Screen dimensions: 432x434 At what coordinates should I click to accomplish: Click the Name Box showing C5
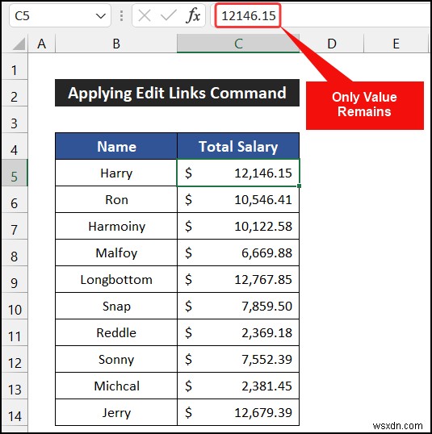pyautogui.click(x=60, y=16)
